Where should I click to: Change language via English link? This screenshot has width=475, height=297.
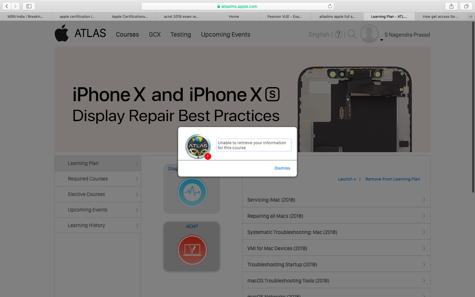coord(319,34)
